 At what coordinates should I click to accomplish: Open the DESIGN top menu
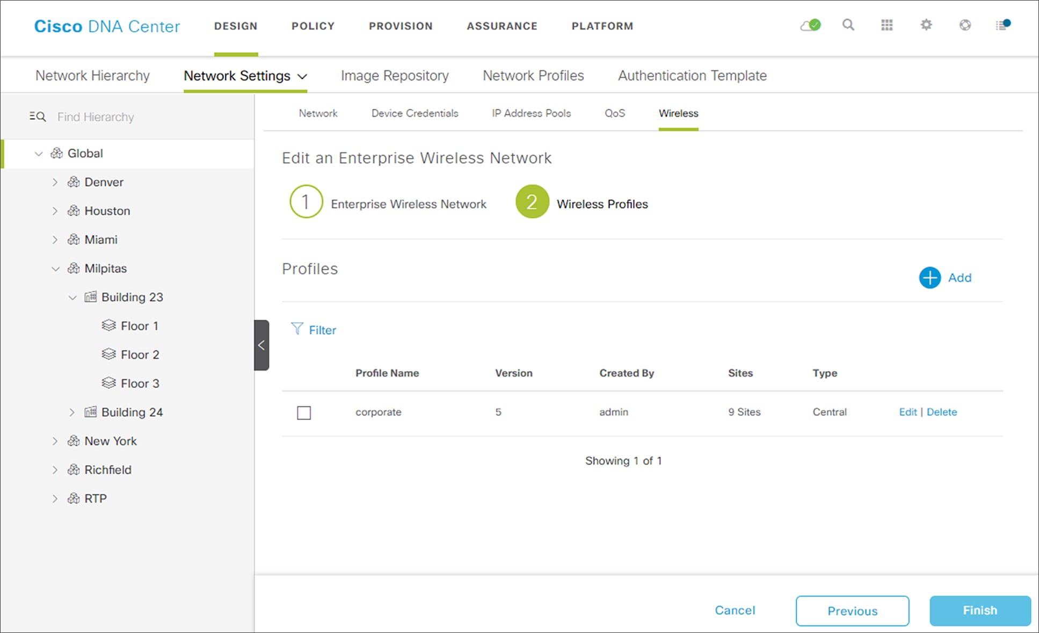pos(236,26)
